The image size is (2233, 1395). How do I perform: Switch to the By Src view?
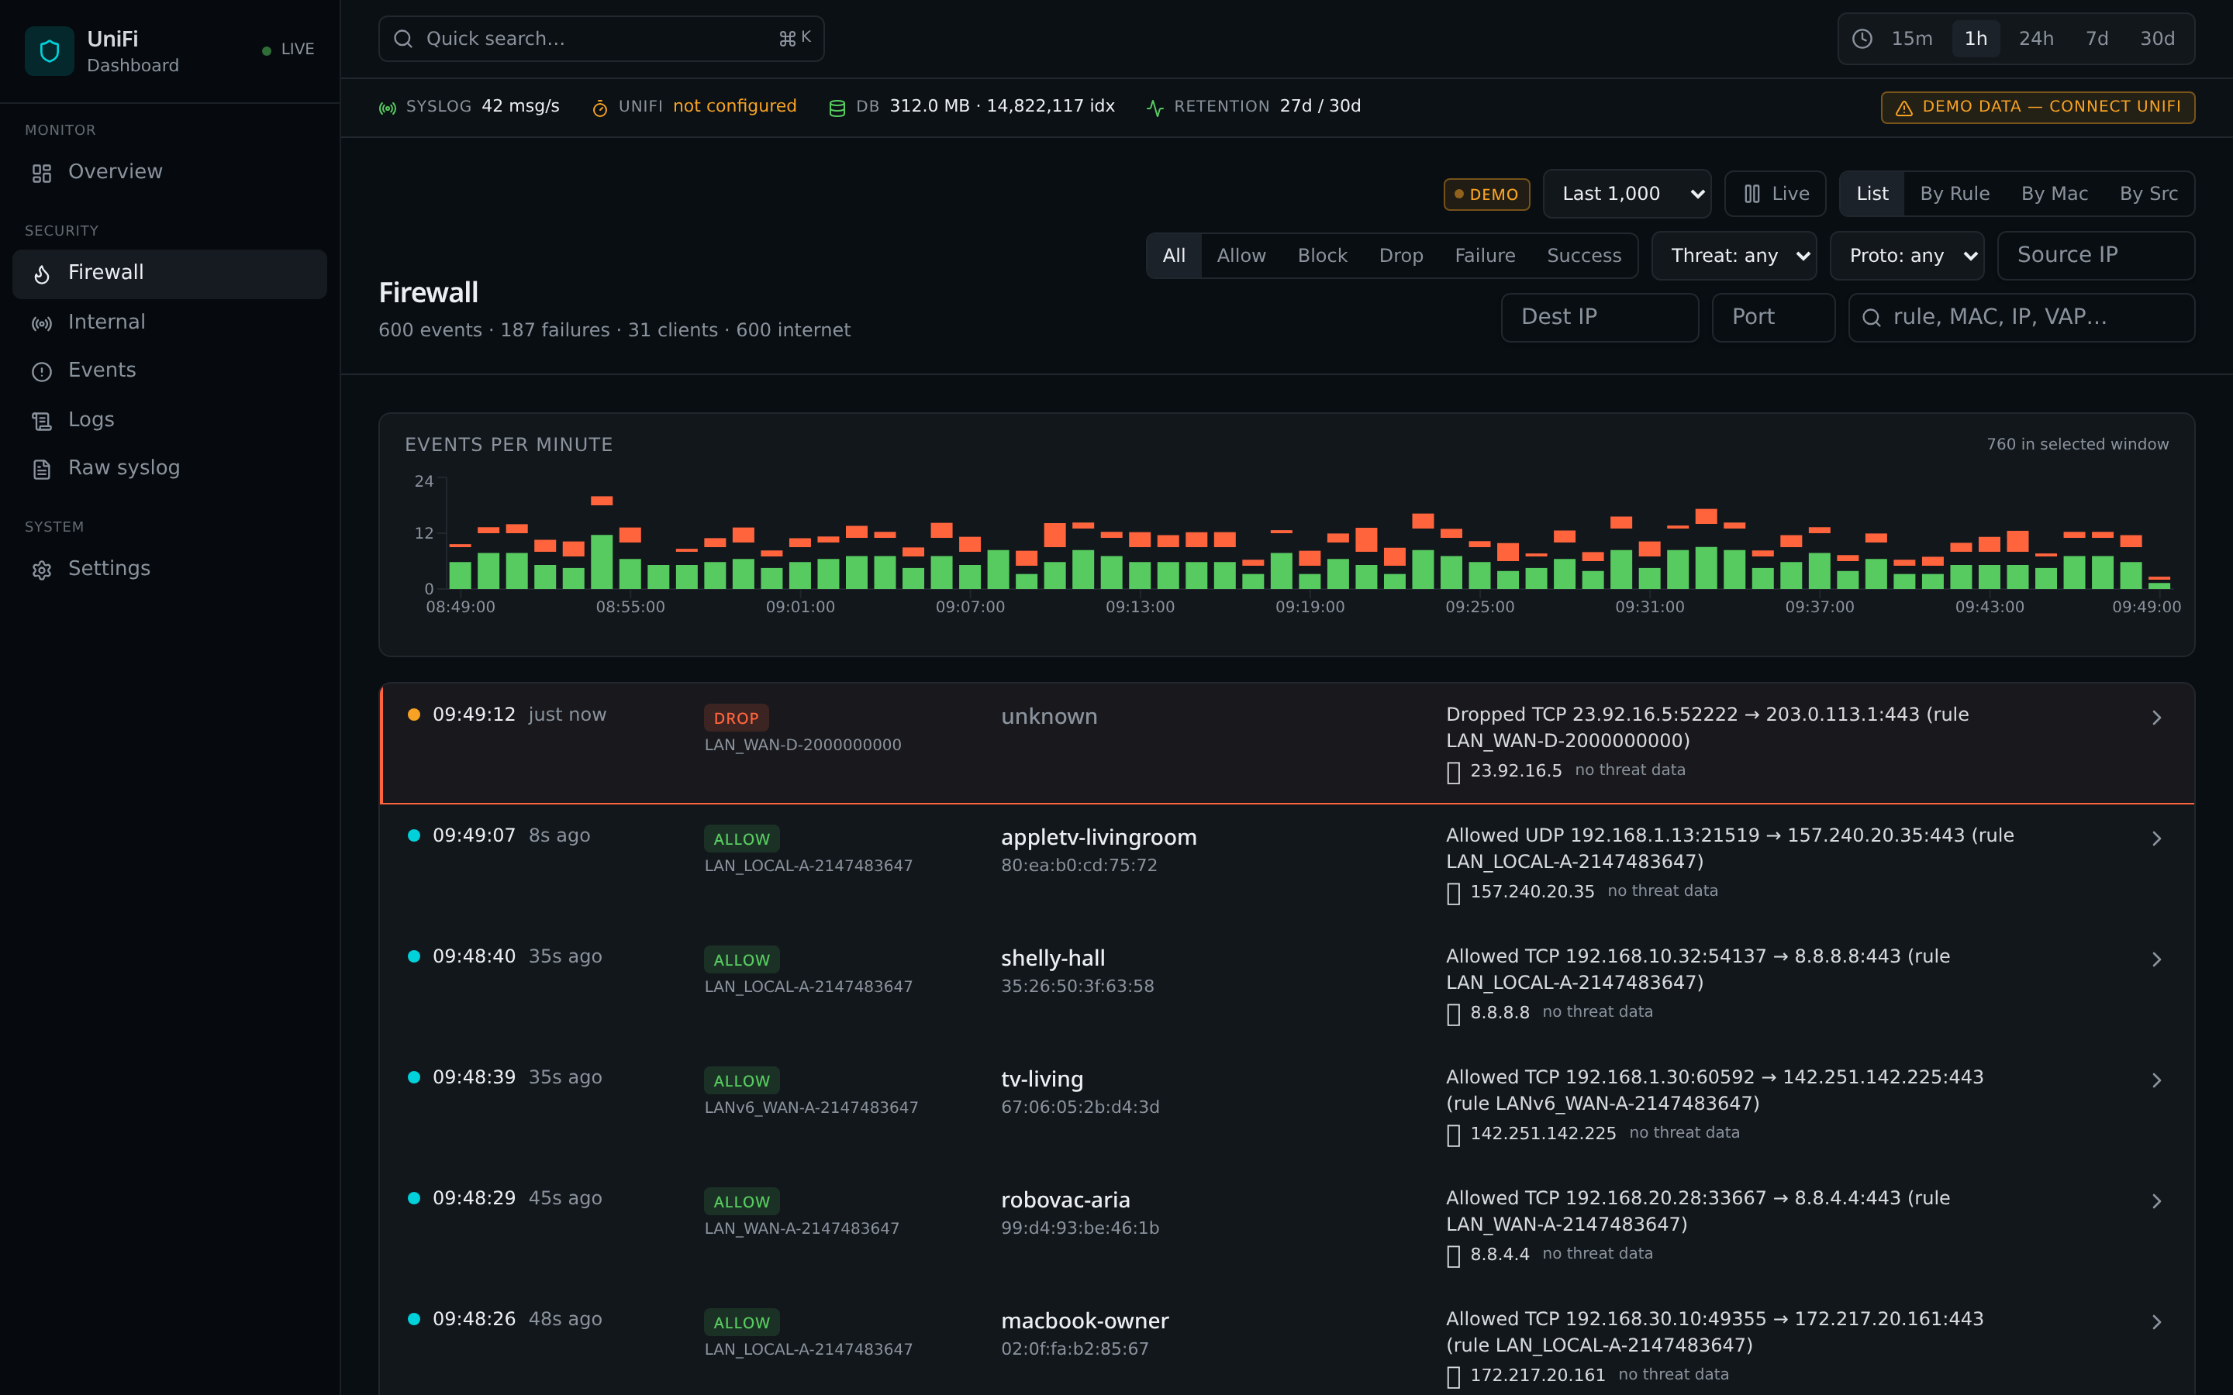coord(2148,194)
